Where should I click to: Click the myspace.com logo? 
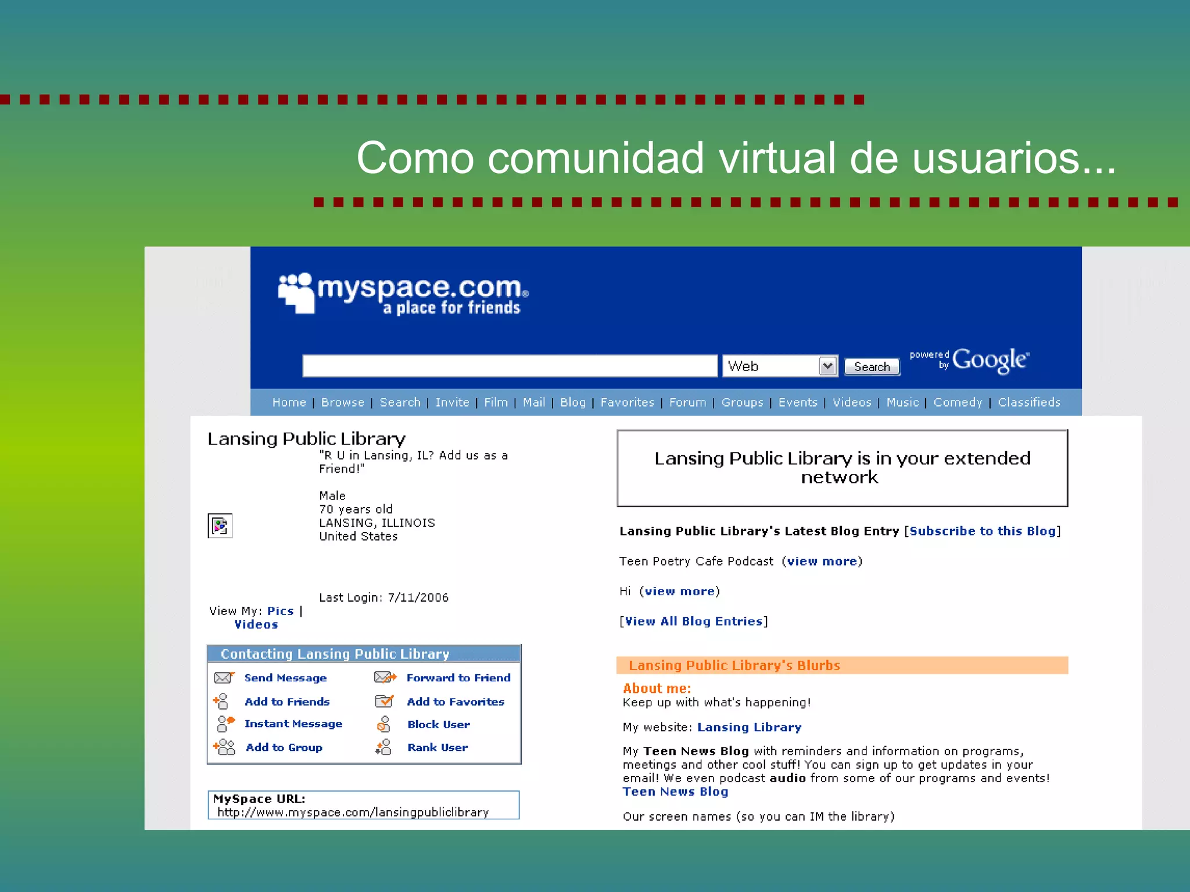(403, 294)
